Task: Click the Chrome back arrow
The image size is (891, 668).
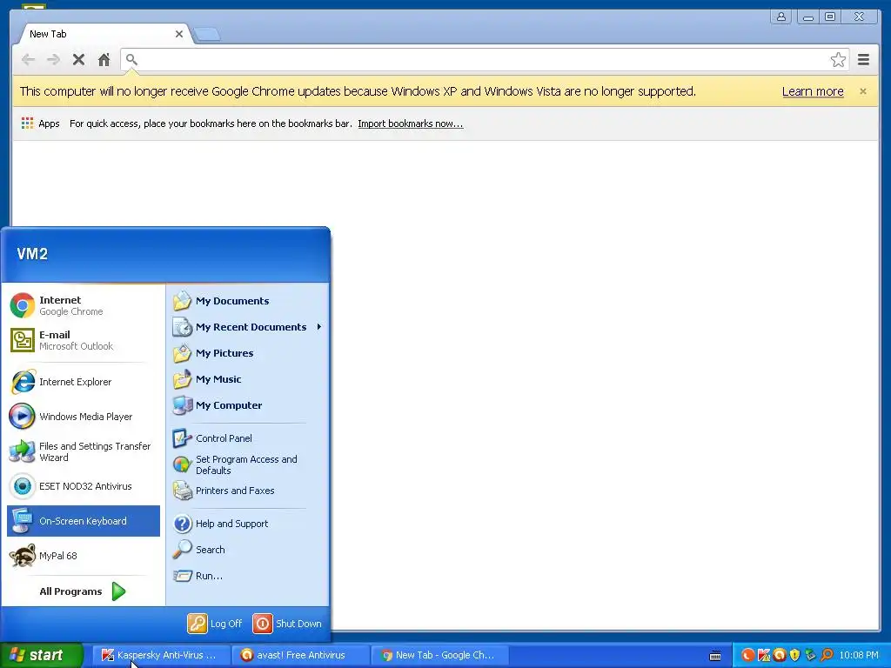Action: tap(28, 60)
